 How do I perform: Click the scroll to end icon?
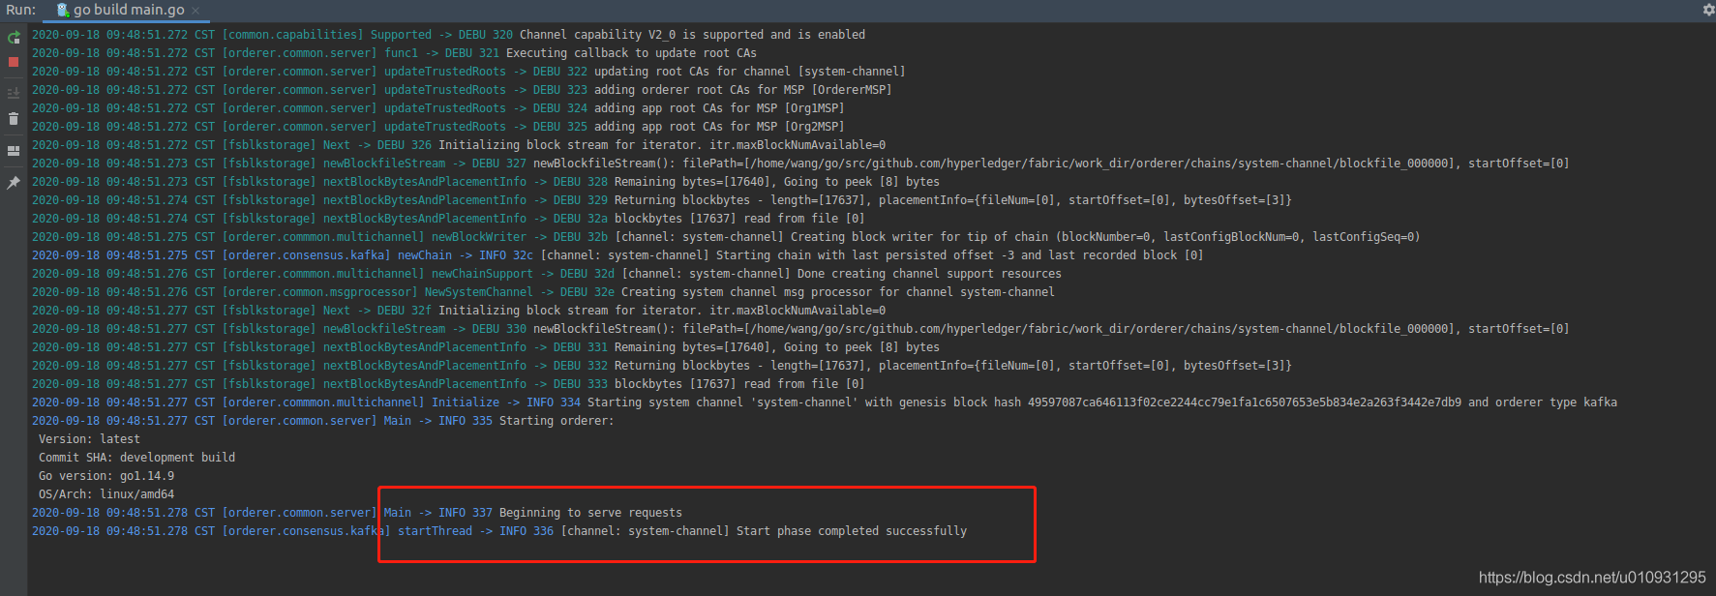pyautogui.click(x=14, y=94)
